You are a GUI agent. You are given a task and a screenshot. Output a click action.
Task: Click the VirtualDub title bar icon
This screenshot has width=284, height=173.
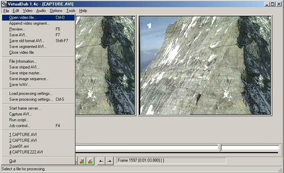point(4,4)
